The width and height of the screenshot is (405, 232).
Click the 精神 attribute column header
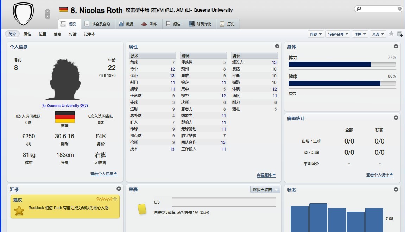pyautogui.click(x=203, y=56)
